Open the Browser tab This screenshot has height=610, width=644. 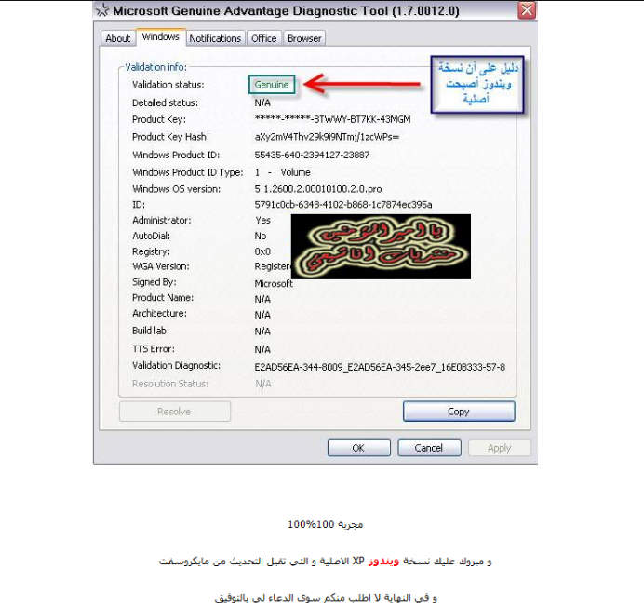(304, 38)
